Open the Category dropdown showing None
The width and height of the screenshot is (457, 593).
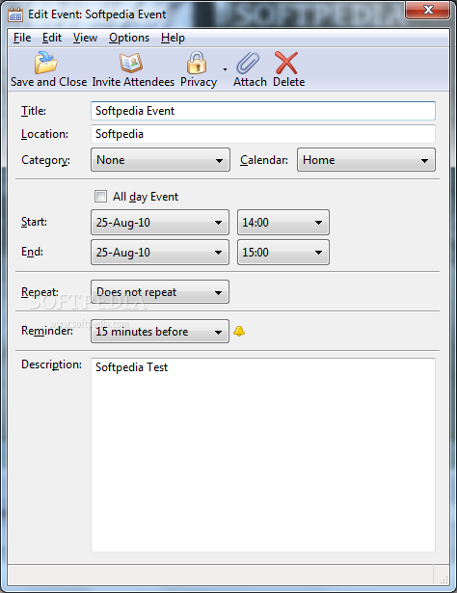pyautogui.click(x=160, y=160)
